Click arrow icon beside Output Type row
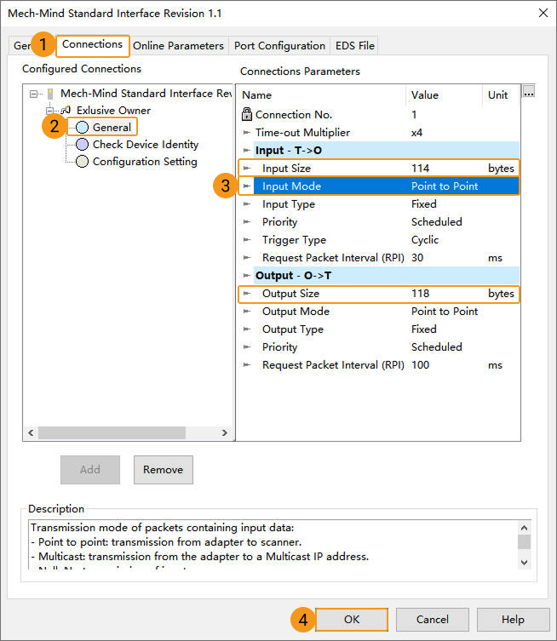557x641 pixels. click(246, 329)
